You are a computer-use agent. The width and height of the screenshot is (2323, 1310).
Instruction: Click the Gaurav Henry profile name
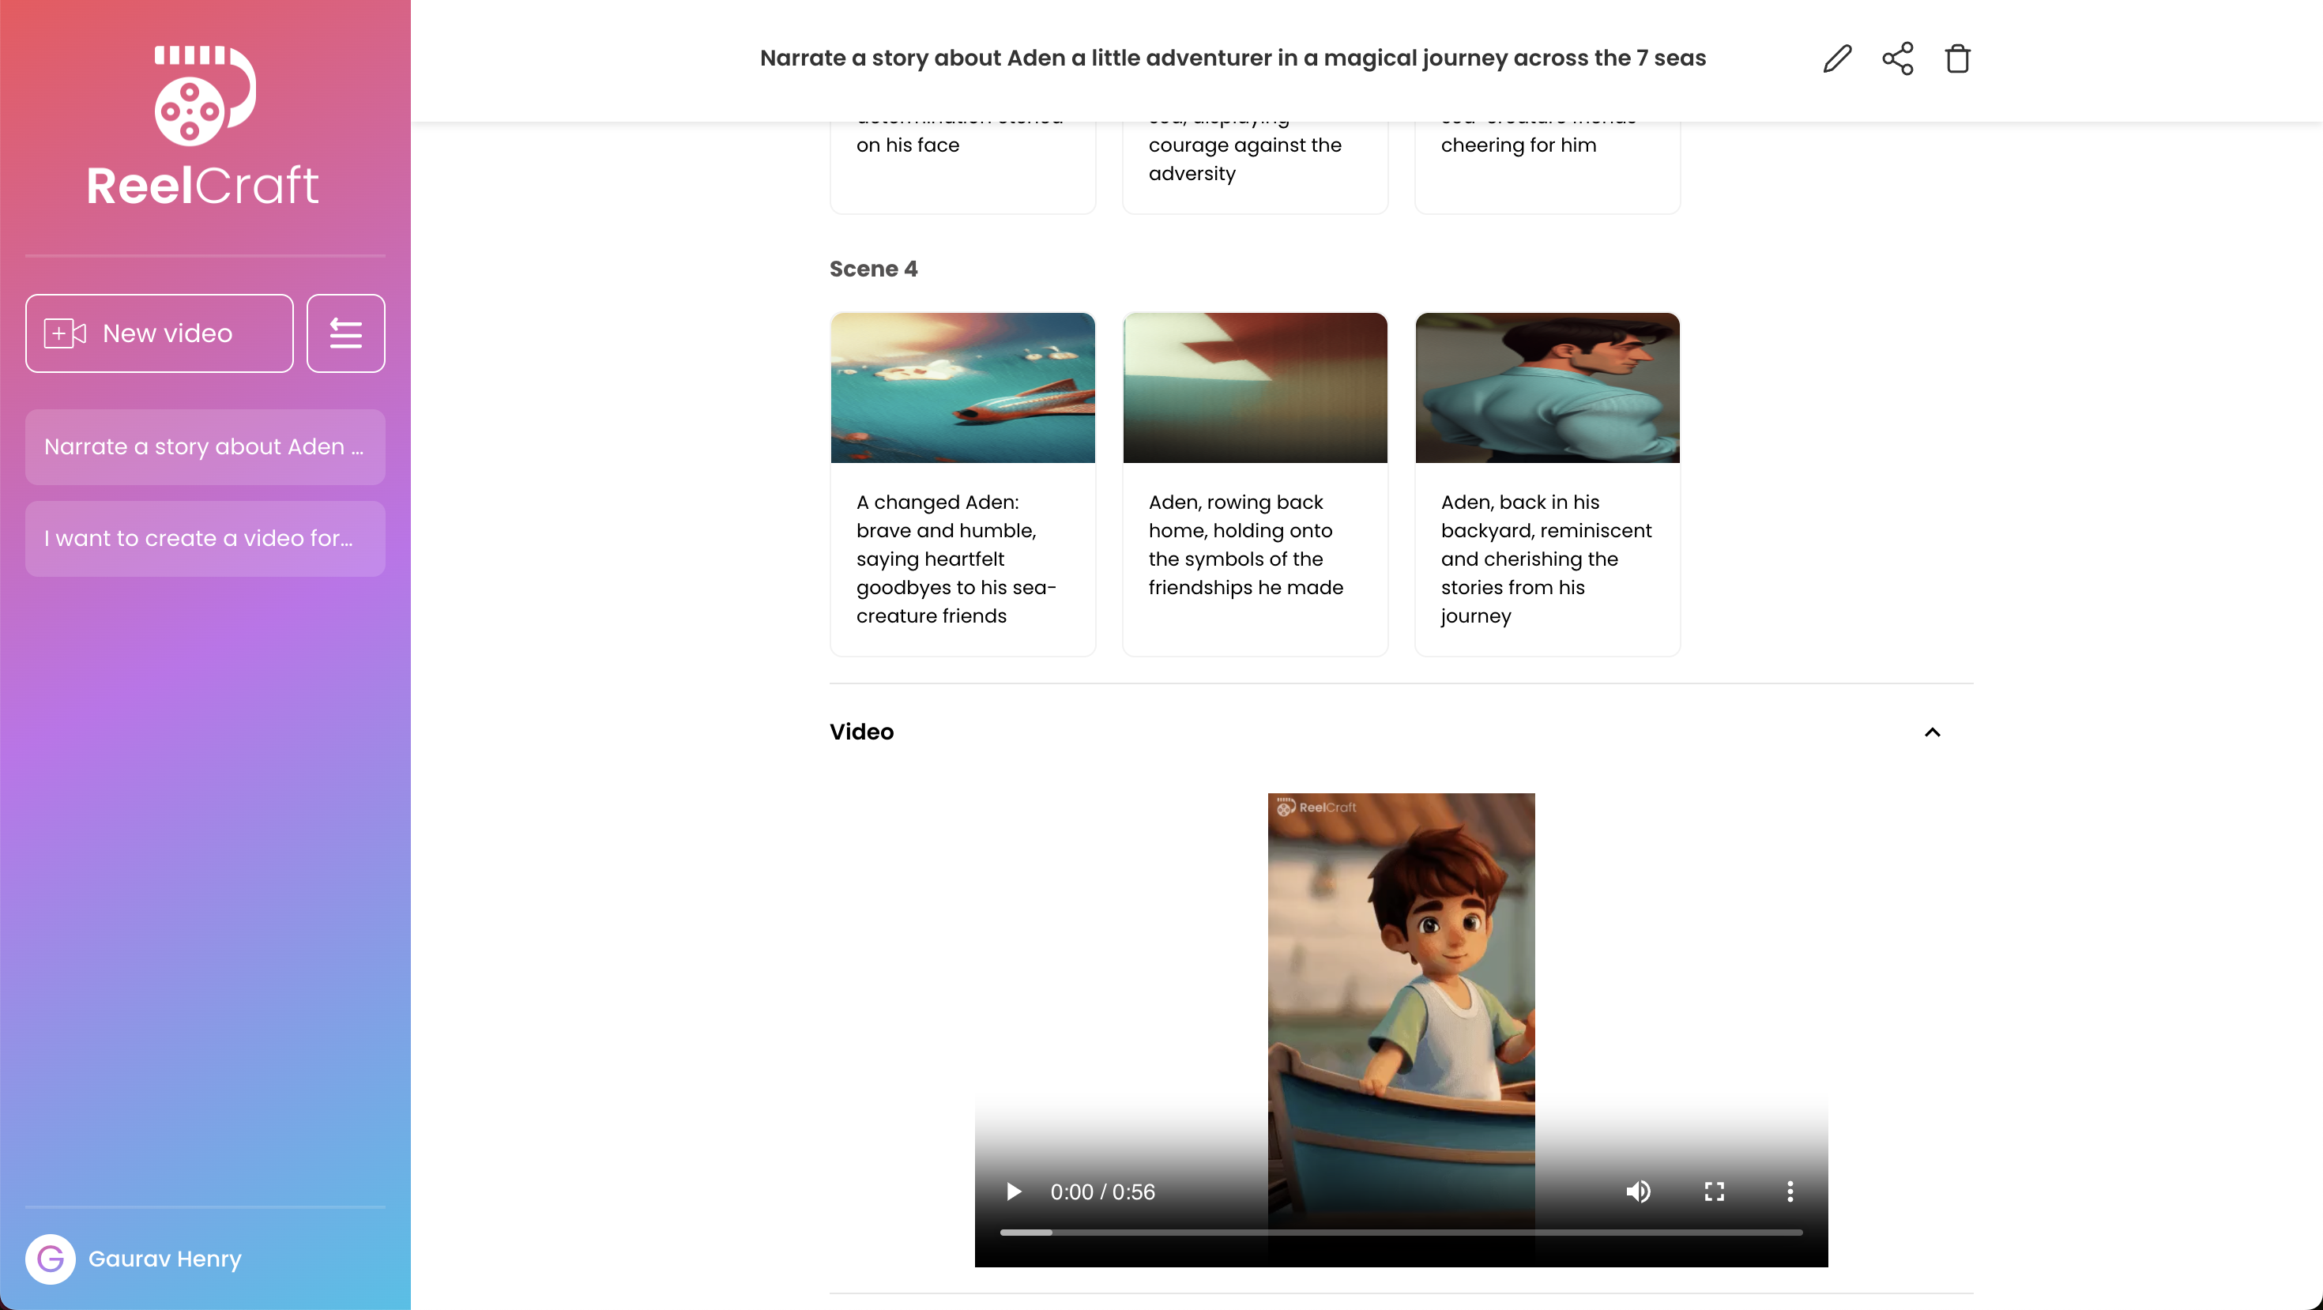[x=165, y=1259]
